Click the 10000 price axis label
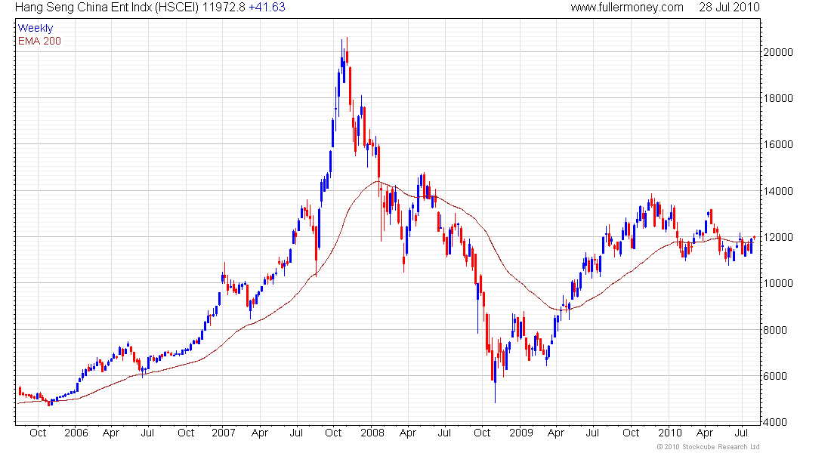The height and width of the screenshot is (453, 831). click(x=778, y=283)
